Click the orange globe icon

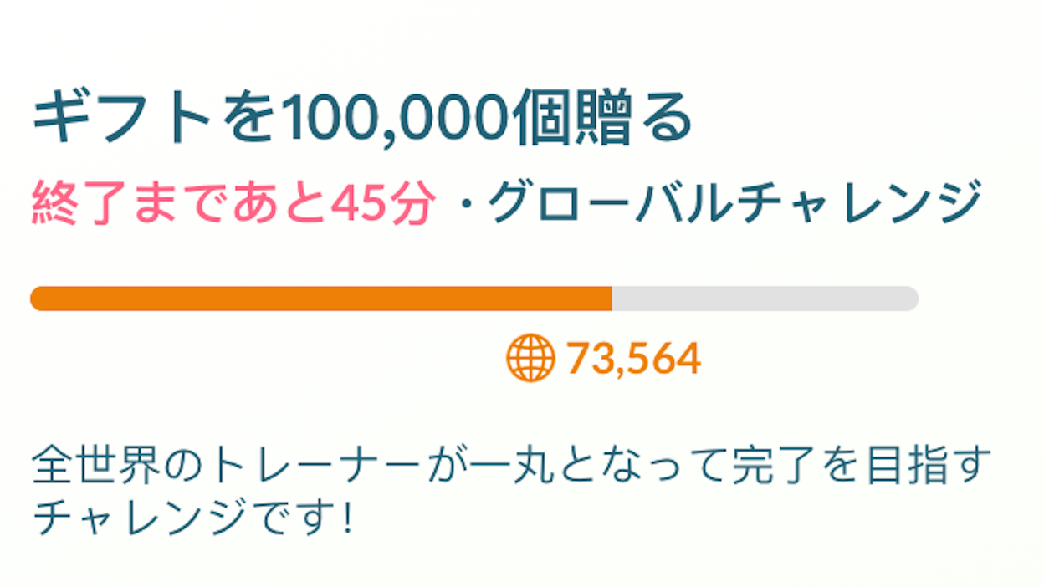pyautogui.click(x=530, y=358)
